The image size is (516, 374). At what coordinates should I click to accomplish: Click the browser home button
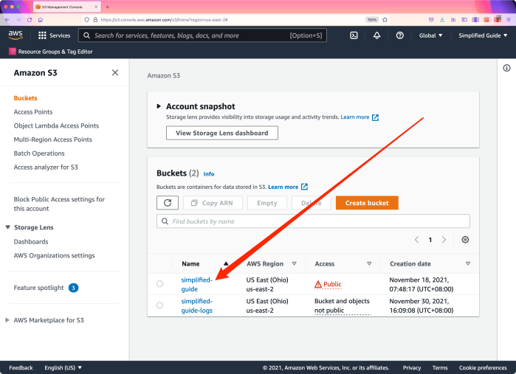click(41, 20)
